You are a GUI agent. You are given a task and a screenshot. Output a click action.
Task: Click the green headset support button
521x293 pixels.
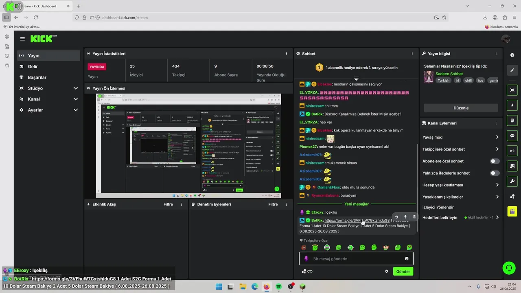509,268
